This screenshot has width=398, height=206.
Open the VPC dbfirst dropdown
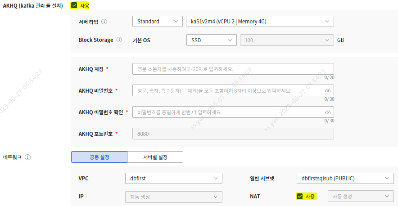pos(173,179)
